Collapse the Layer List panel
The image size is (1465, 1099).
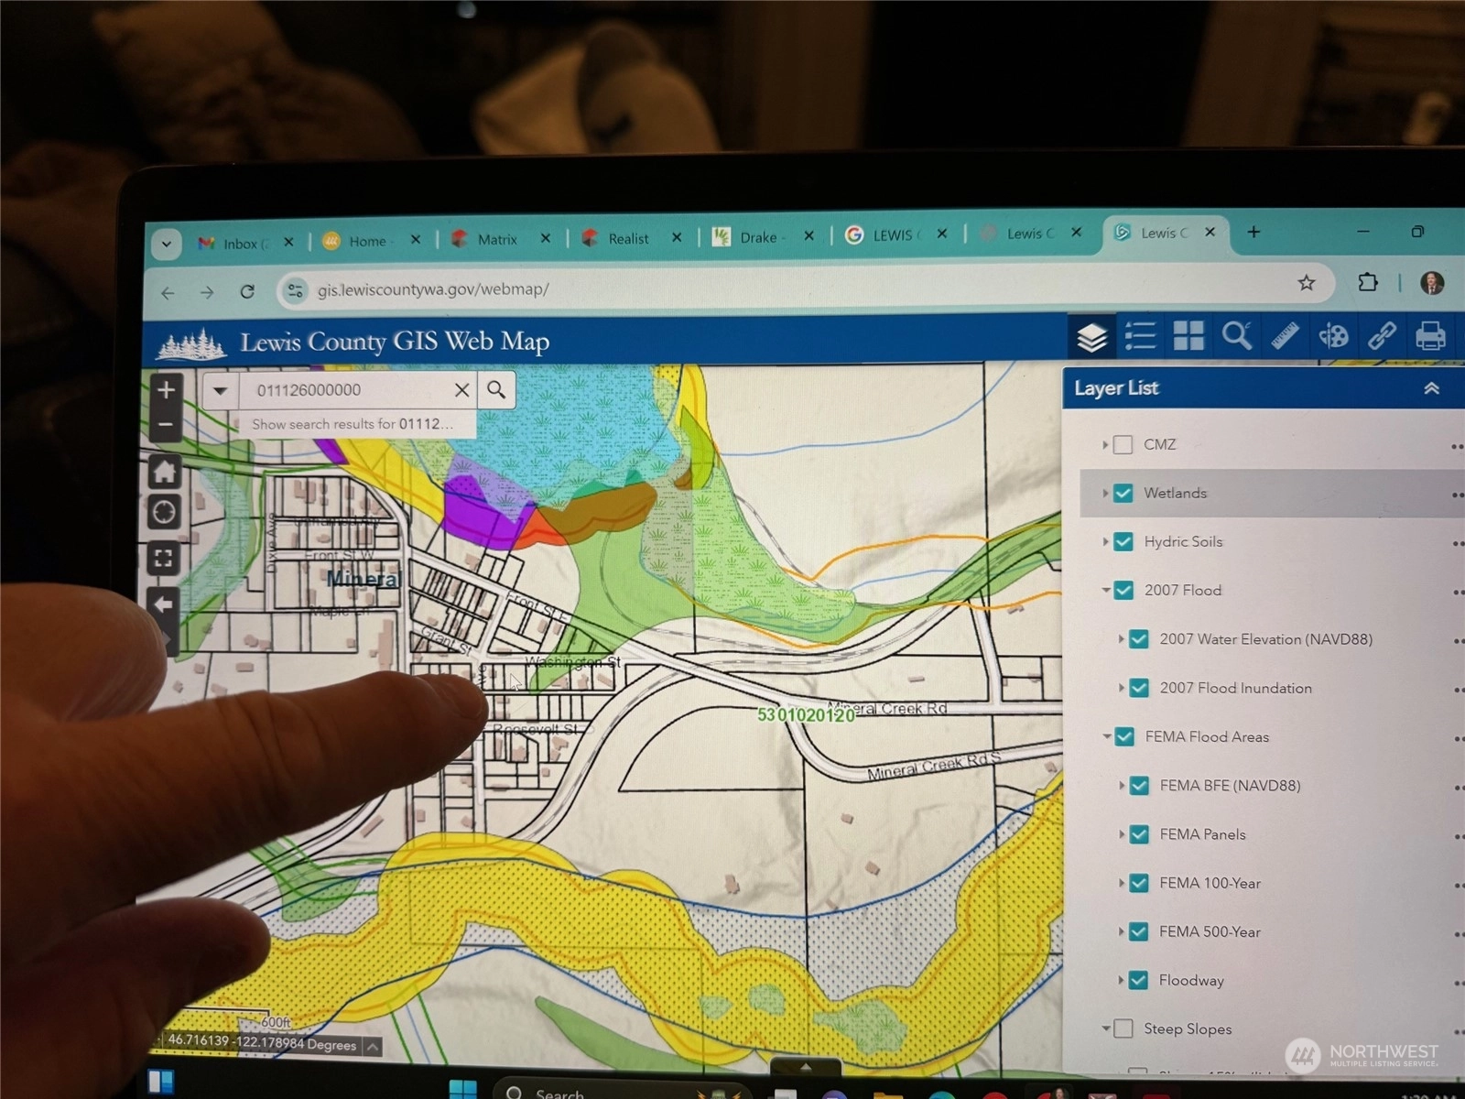click(1431, 389)
